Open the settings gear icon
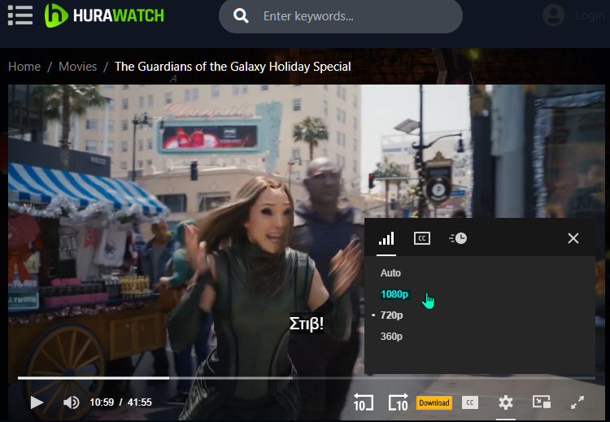 [506, 402]
